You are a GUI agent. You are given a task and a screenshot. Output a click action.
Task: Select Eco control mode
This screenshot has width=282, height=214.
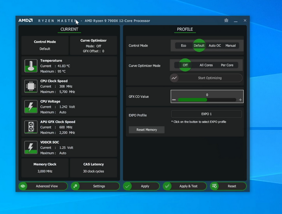pos(183,45)
